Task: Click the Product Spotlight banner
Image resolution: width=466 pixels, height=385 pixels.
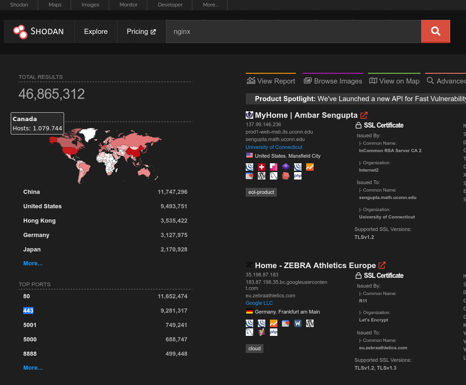Action: [356, 99]
